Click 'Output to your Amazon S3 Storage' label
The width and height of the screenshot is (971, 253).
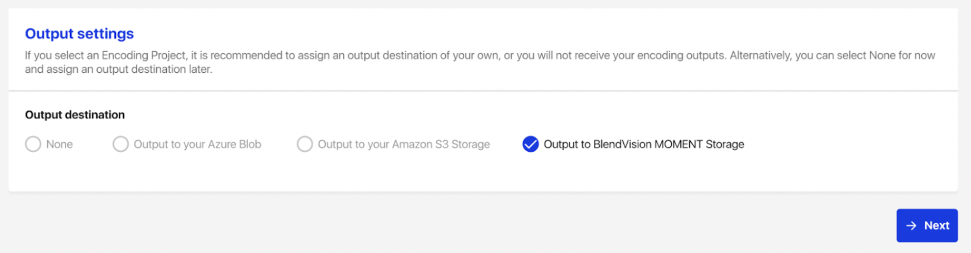click(403, 144)
